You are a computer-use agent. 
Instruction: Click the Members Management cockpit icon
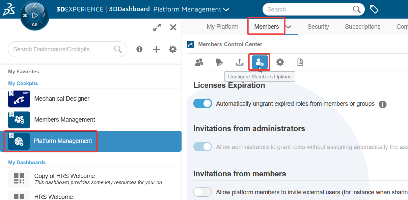[19, 120]
